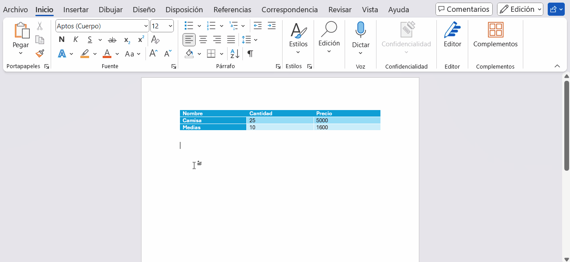
Task: Click the clear formatting icon
Action: pyautogui.click(x=155, y=40)
